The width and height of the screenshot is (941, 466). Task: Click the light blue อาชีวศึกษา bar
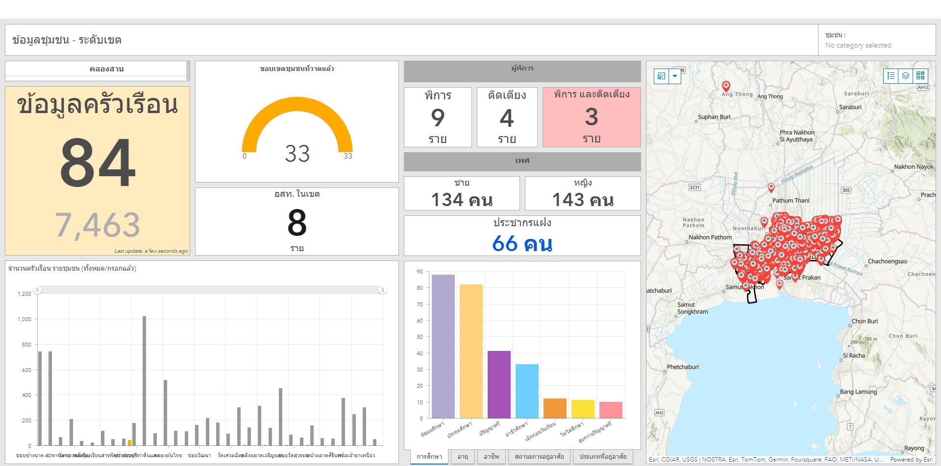click(527, 391)
